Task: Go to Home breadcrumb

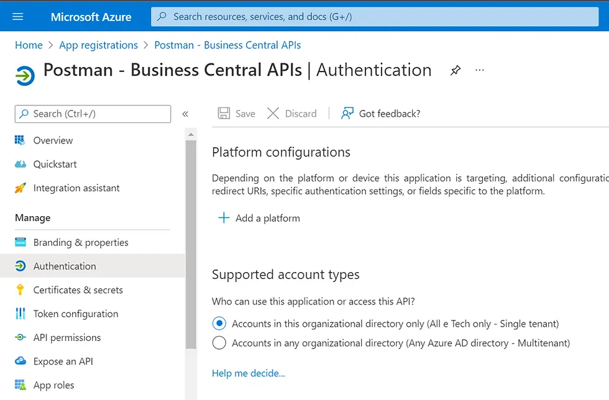Action: [x=29, y=45]
